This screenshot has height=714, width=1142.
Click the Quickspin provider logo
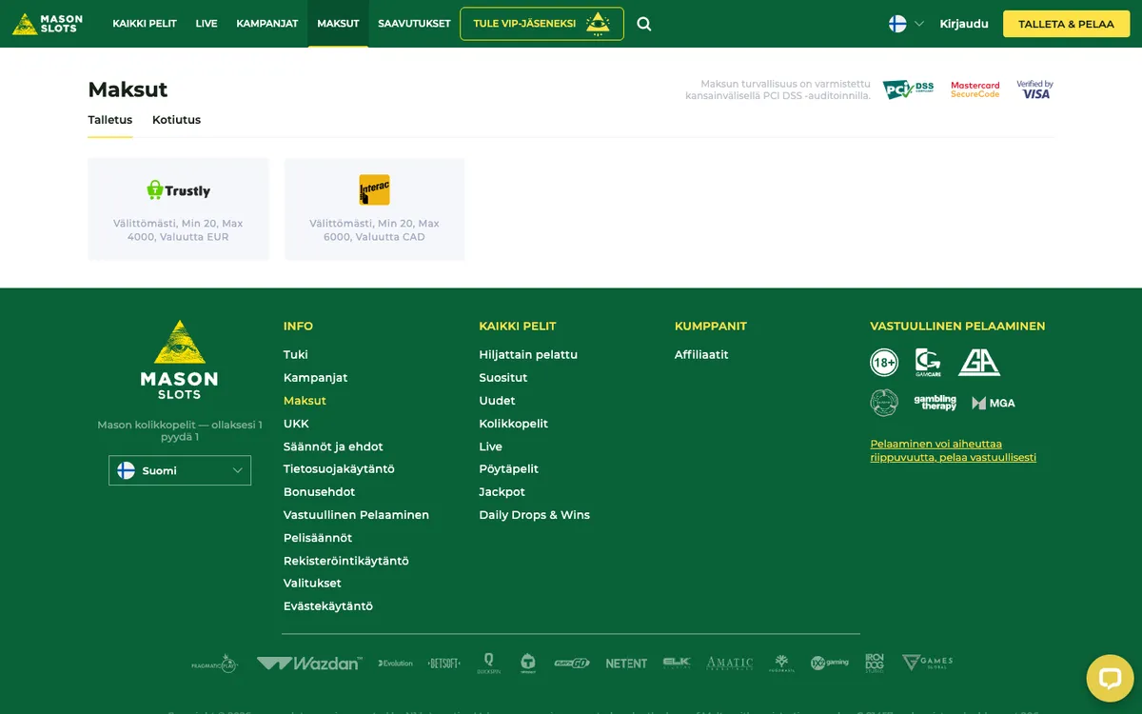point(489,664)
